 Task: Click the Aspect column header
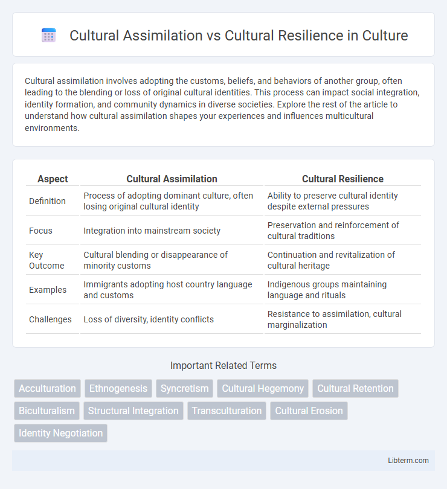coord(53,179)
